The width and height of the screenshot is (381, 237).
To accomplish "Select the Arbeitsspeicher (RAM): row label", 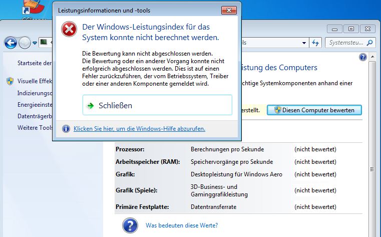I will pos(148,162).
